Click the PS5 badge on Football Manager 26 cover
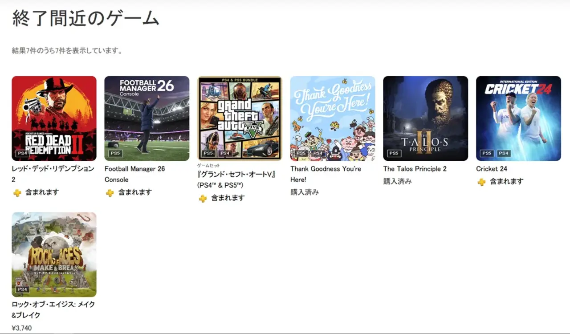 coord(116,154)
